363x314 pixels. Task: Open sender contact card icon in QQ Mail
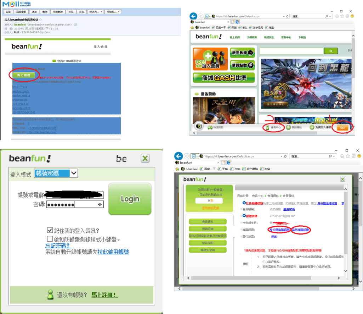(75, 24)
